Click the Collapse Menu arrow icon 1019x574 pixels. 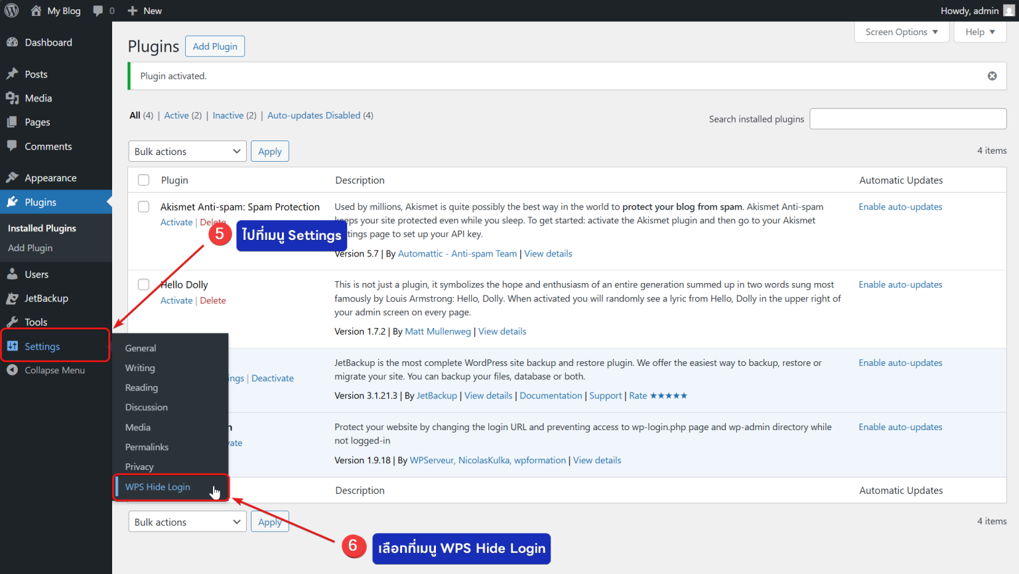tap(12, 370)
